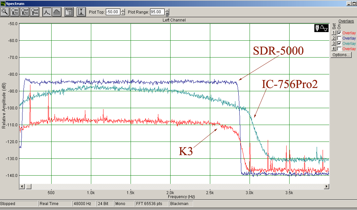Click the '-100.0' amplitude axis value
Screen dimensions: 357x210
click(12, 108)
